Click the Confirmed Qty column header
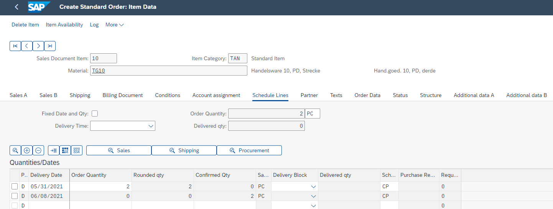Viewport: 553px width, 209px height. [x=225, y=175]
